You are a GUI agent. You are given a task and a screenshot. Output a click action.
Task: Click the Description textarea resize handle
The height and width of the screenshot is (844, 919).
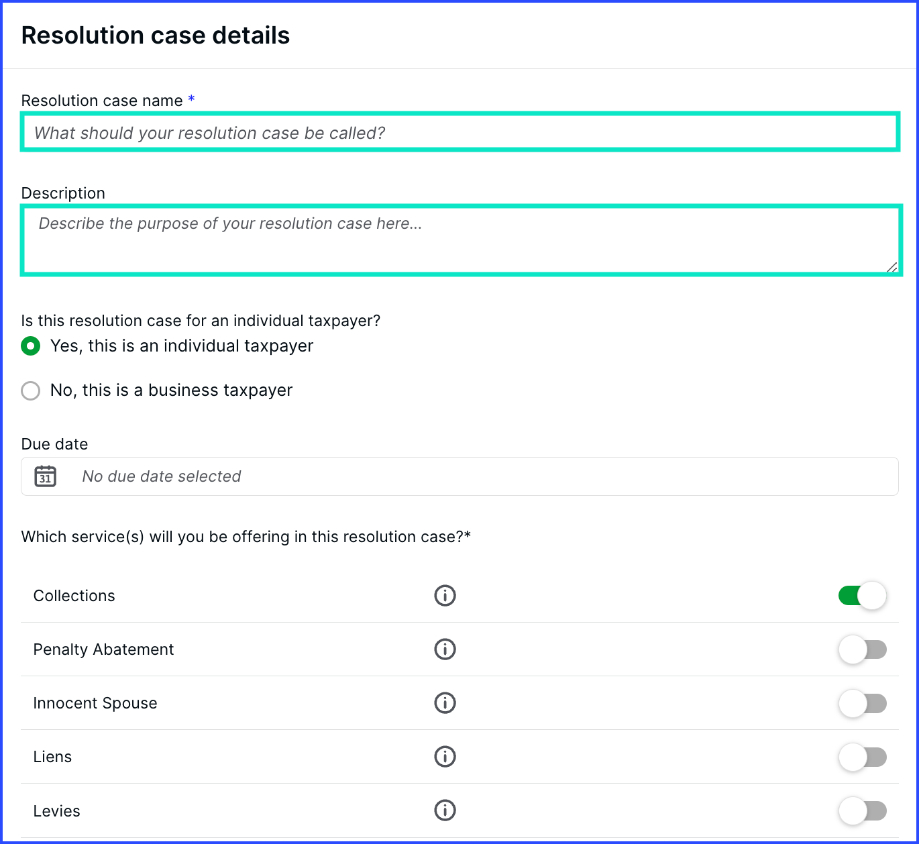click(x=893, y=268)
